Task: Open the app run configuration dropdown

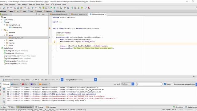Action: tap(46, 8)
